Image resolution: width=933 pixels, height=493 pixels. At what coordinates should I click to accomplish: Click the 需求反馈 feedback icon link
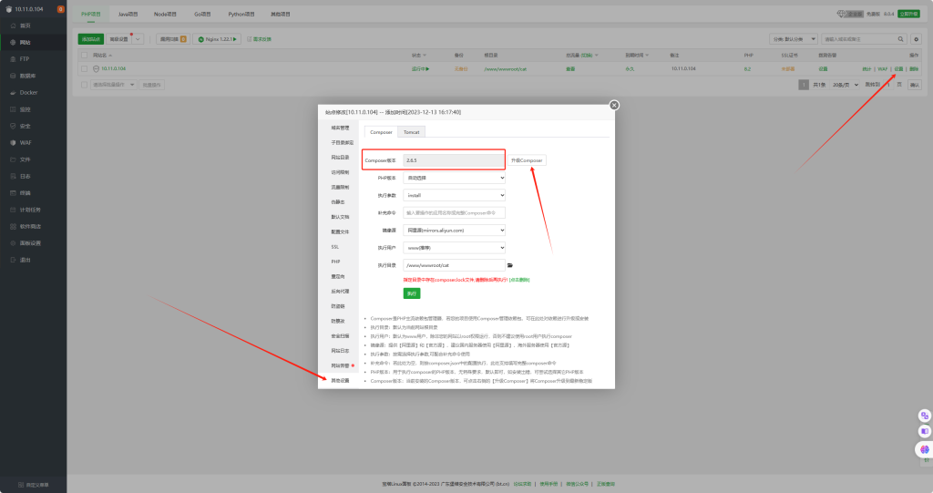click(x=259, y=39)
